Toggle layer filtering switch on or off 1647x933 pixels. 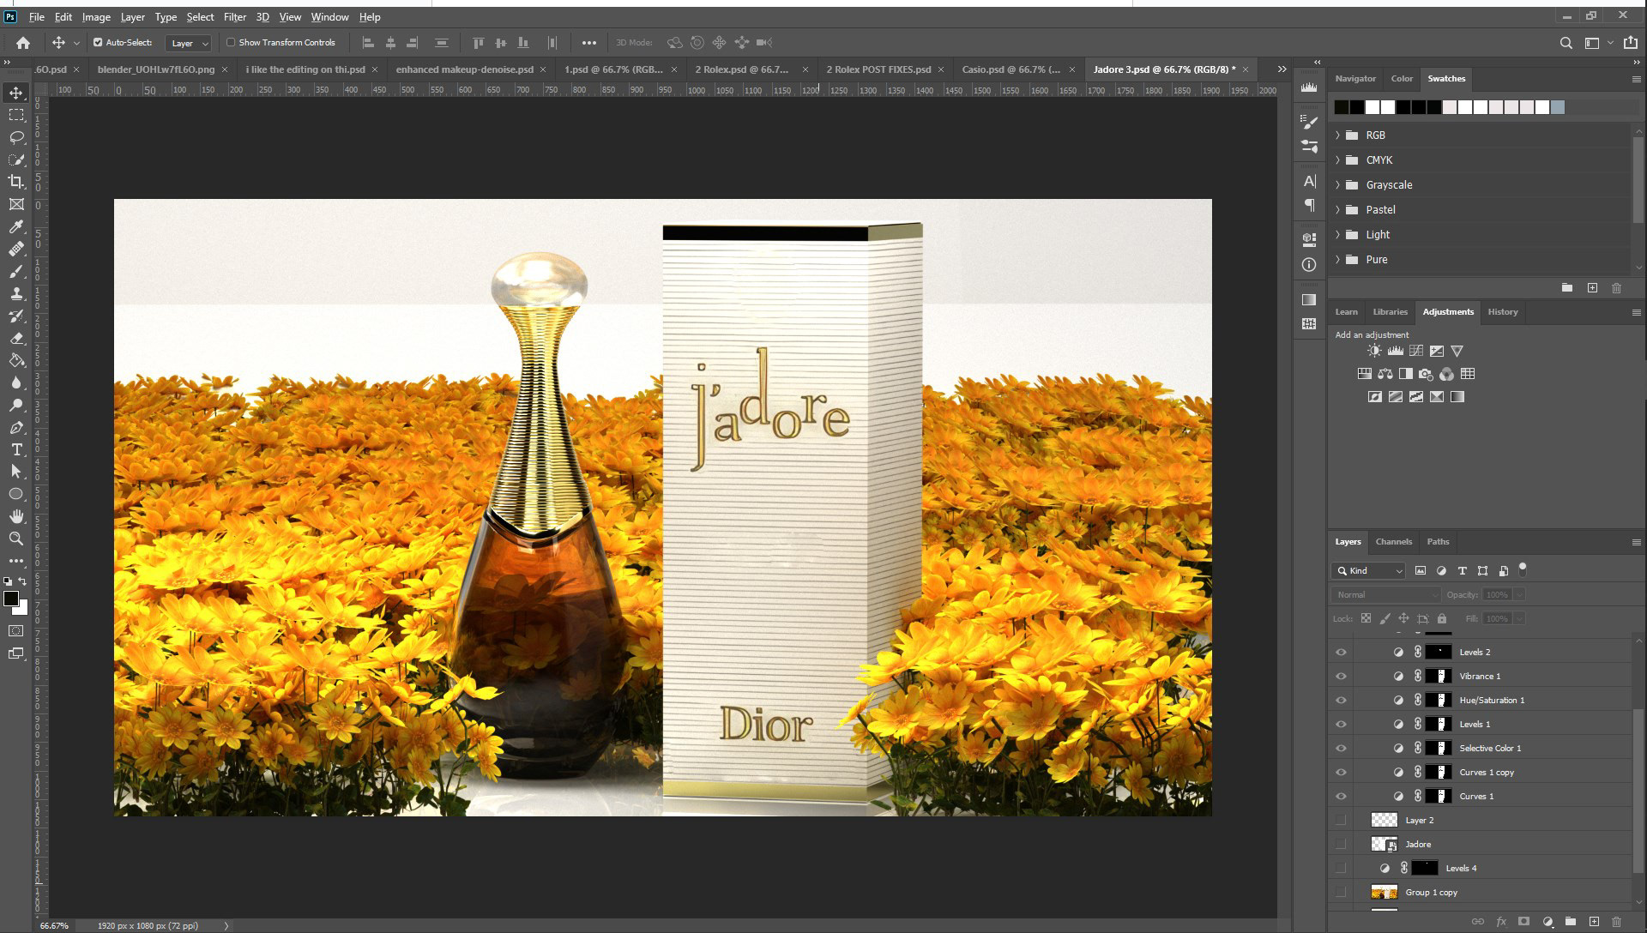tap(1523, 569)
